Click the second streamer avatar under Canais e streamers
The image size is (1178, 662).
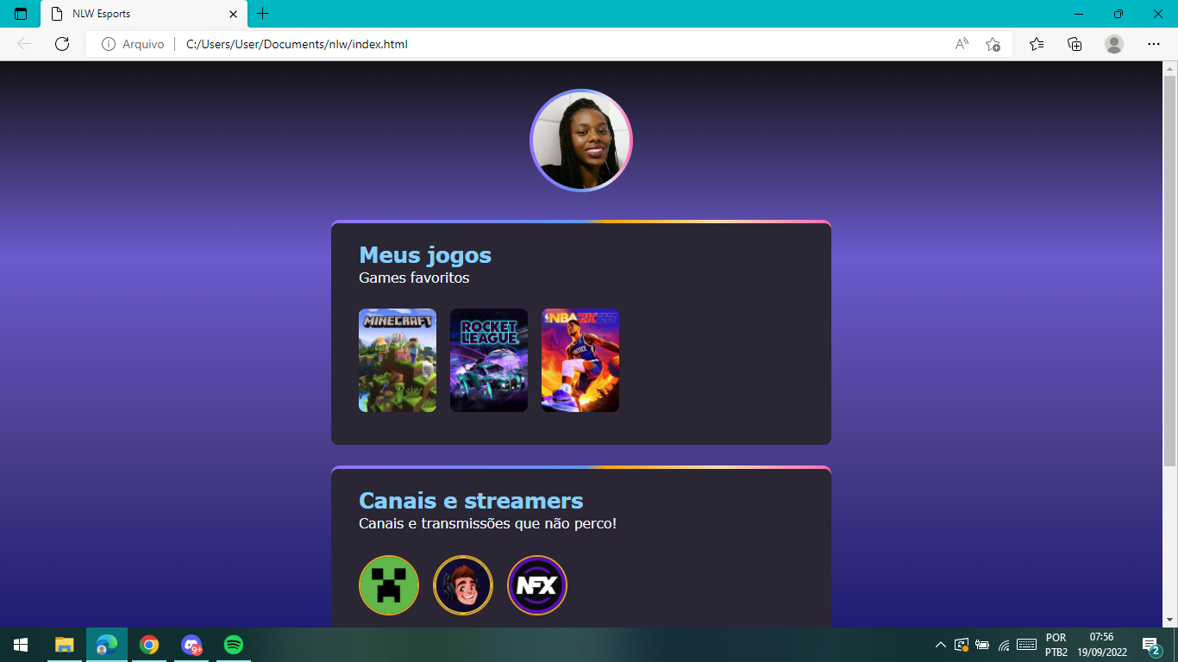[x=463, y=585]
